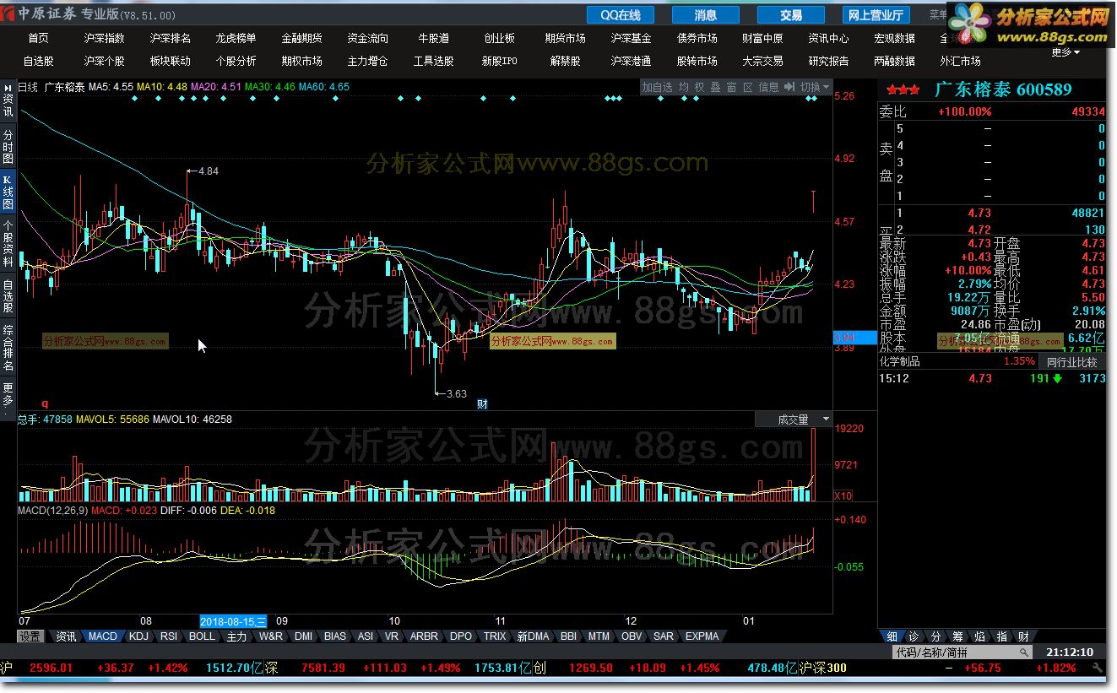
Task: Click the QQ在线 button
Action: pyautogui.click(x=621, y=15)
